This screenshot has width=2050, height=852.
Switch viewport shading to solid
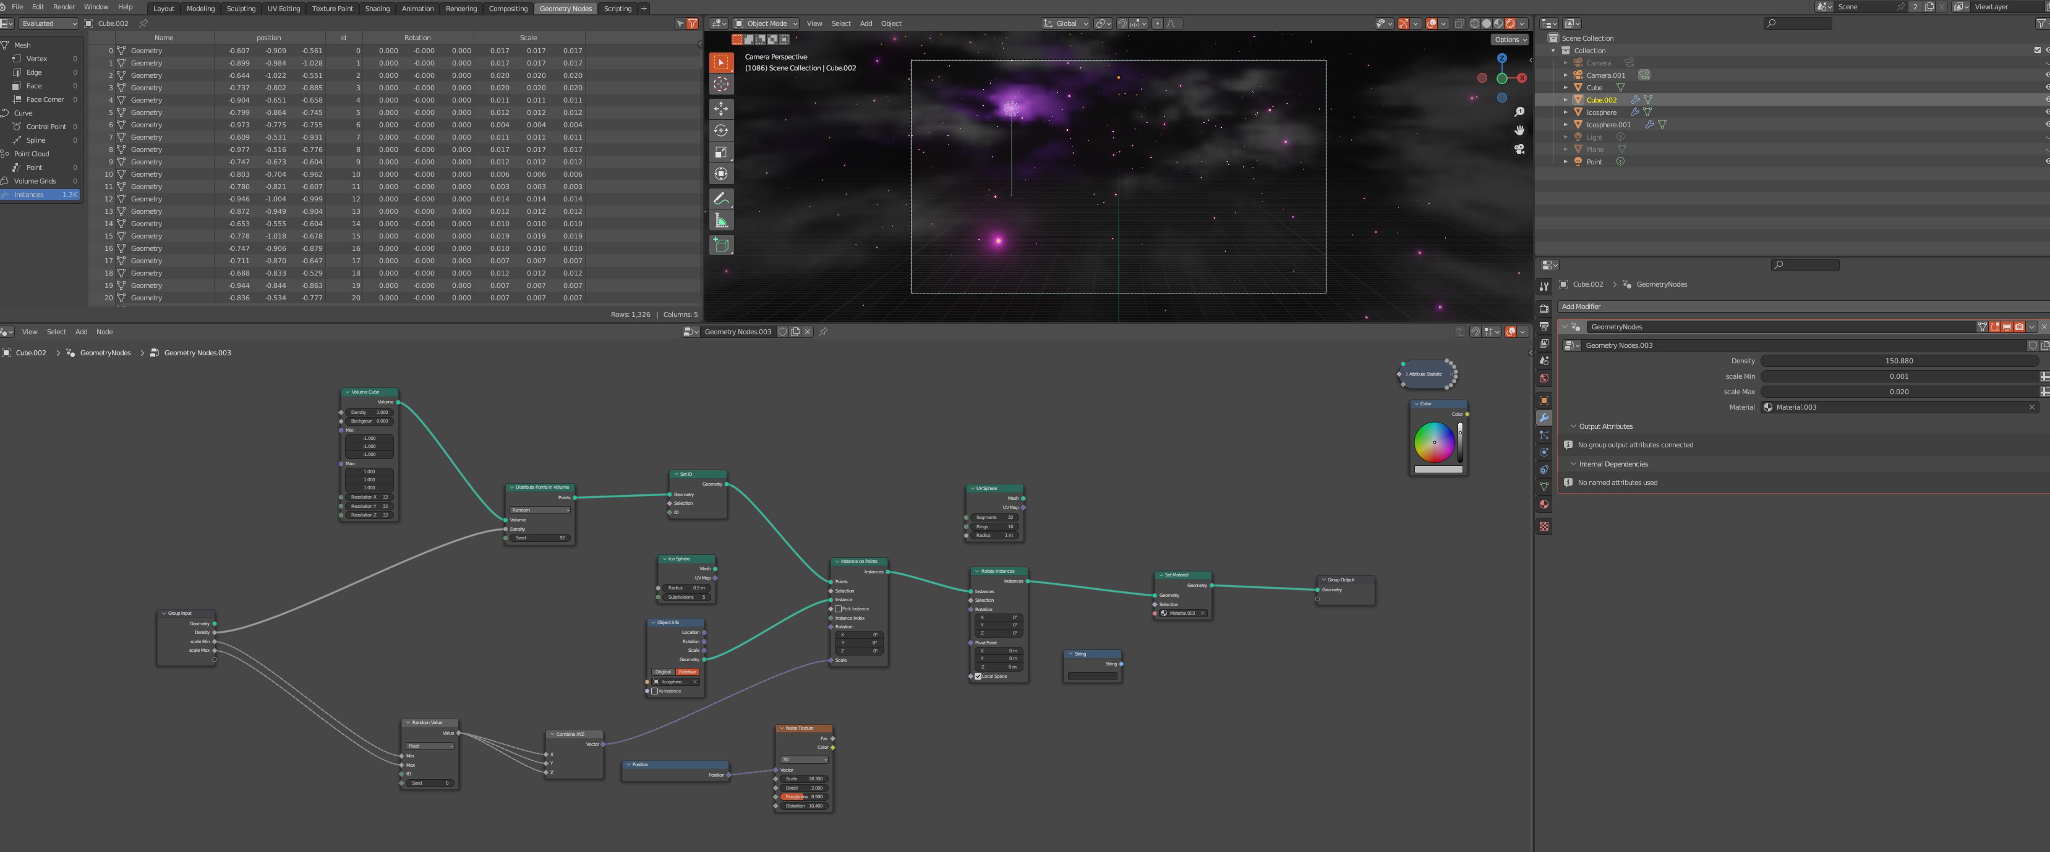1486,23
